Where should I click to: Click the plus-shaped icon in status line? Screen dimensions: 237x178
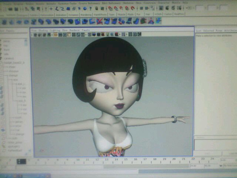pyautogui.click(x=51, y=9)
